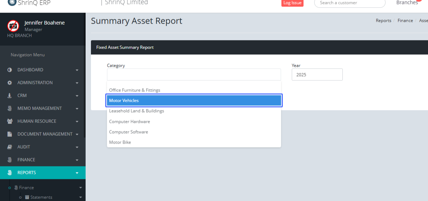Click the Dashboard contrast icon in sidebar
The image size is (428, 201).
pyautogui.click(x=10, y=70)
